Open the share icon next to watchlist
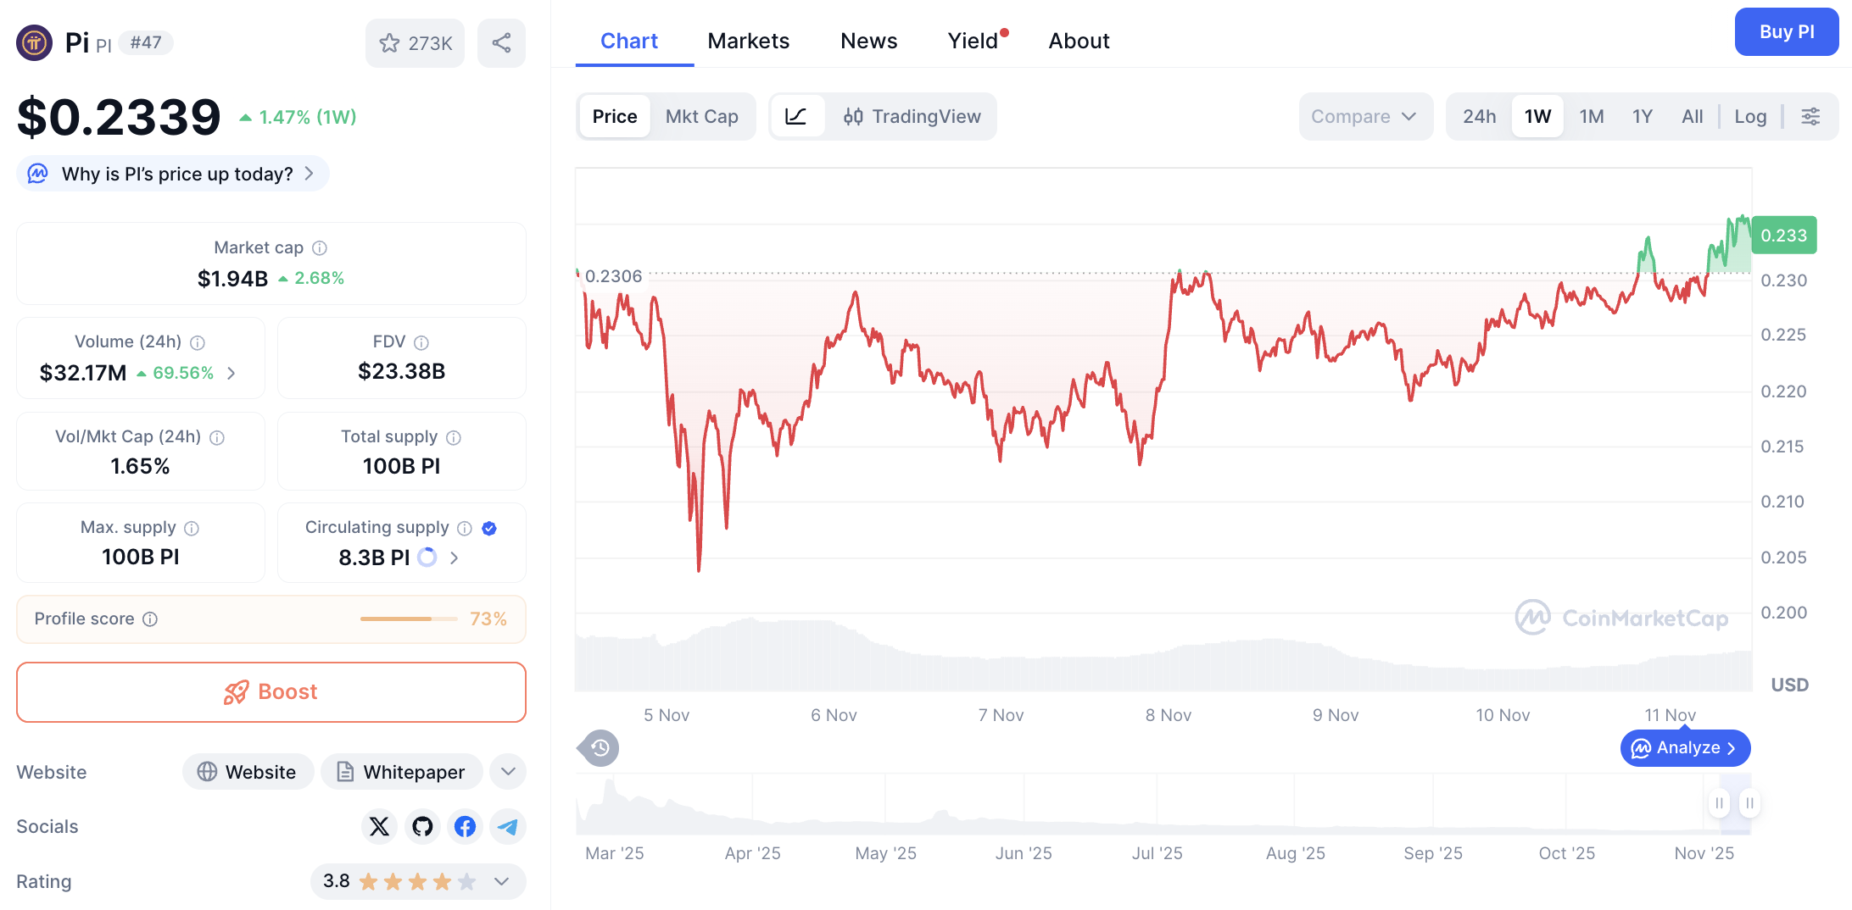This screenshot has width=1852, height=910. coord(501,42)
